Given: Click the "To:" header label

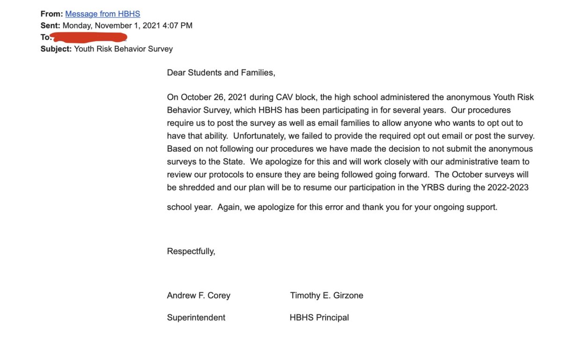Looking at the screenshot, I should click(45, 37).
